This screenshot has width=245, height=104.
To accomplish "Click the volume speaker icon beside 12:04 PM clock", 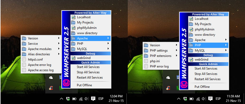I will coord(87,99).
